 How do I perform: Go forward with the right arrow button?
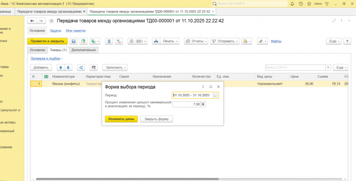pyautogui.click(x=41, y=21)
